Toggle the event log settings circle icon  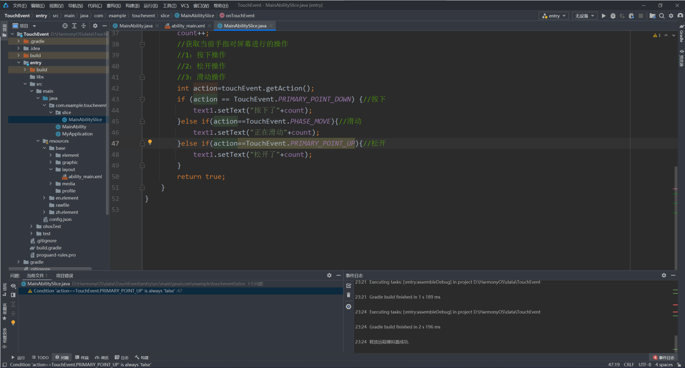tap(349, 306)
